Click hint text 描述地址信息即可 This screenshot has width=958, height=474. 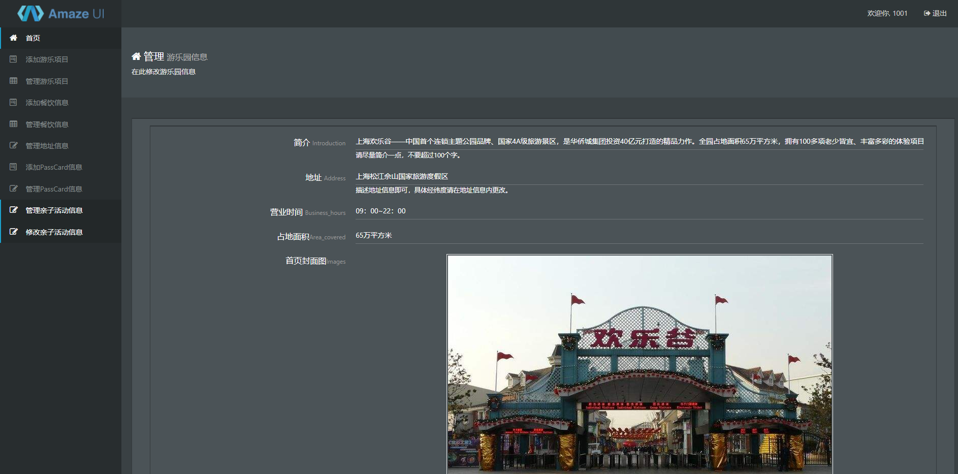433,191
